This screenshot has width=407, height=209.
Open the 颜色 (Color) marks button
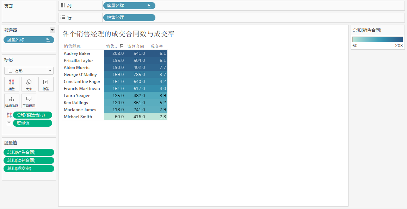pyautogui.click(x=12, y=84)
